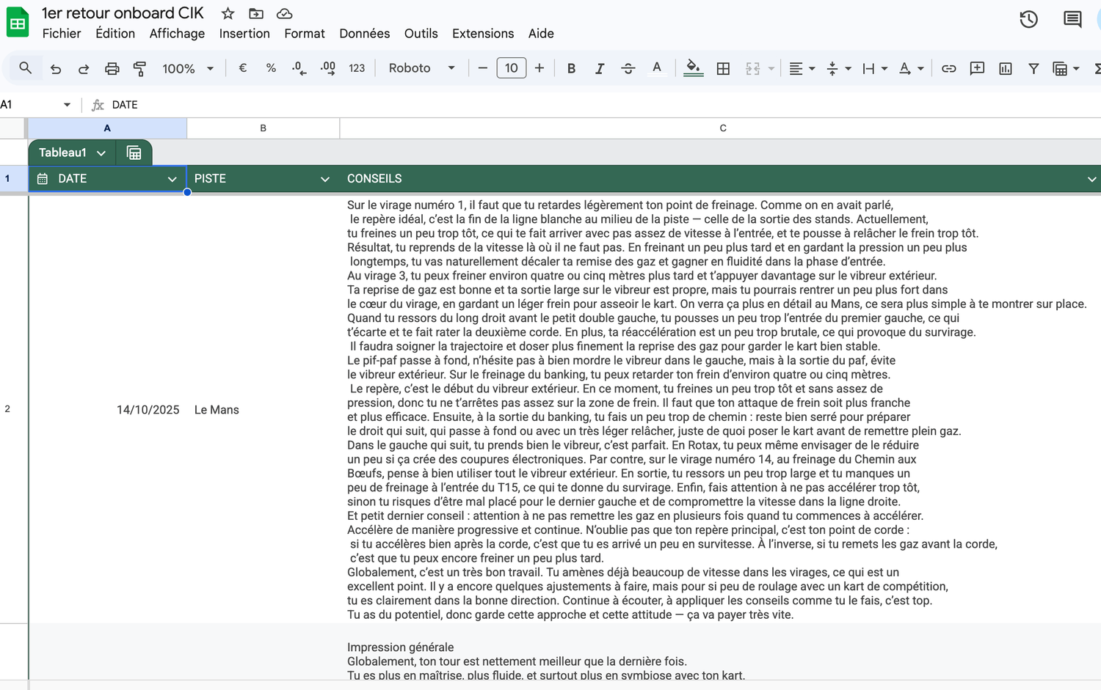Click the print icon in toolbar
This screenshot has height=690, width=1101.
coord(112,68)
